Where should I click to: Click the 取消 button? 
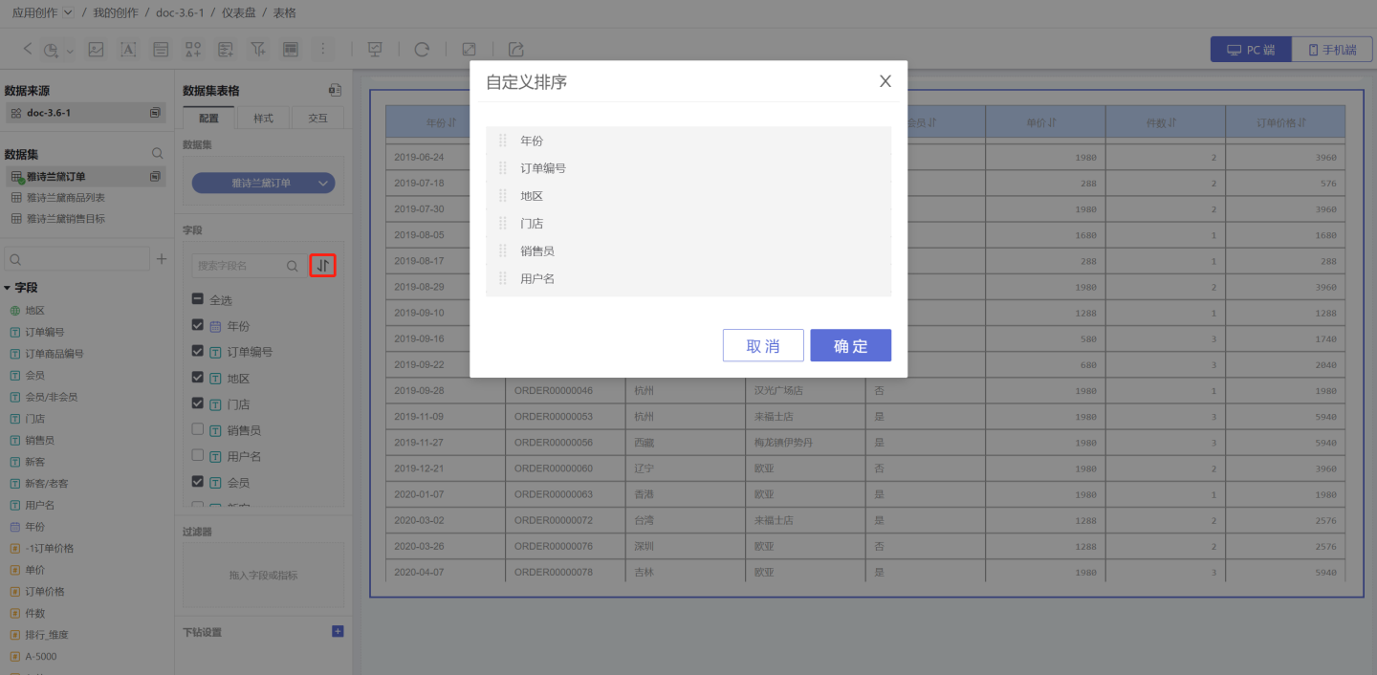tap(763, 346)
